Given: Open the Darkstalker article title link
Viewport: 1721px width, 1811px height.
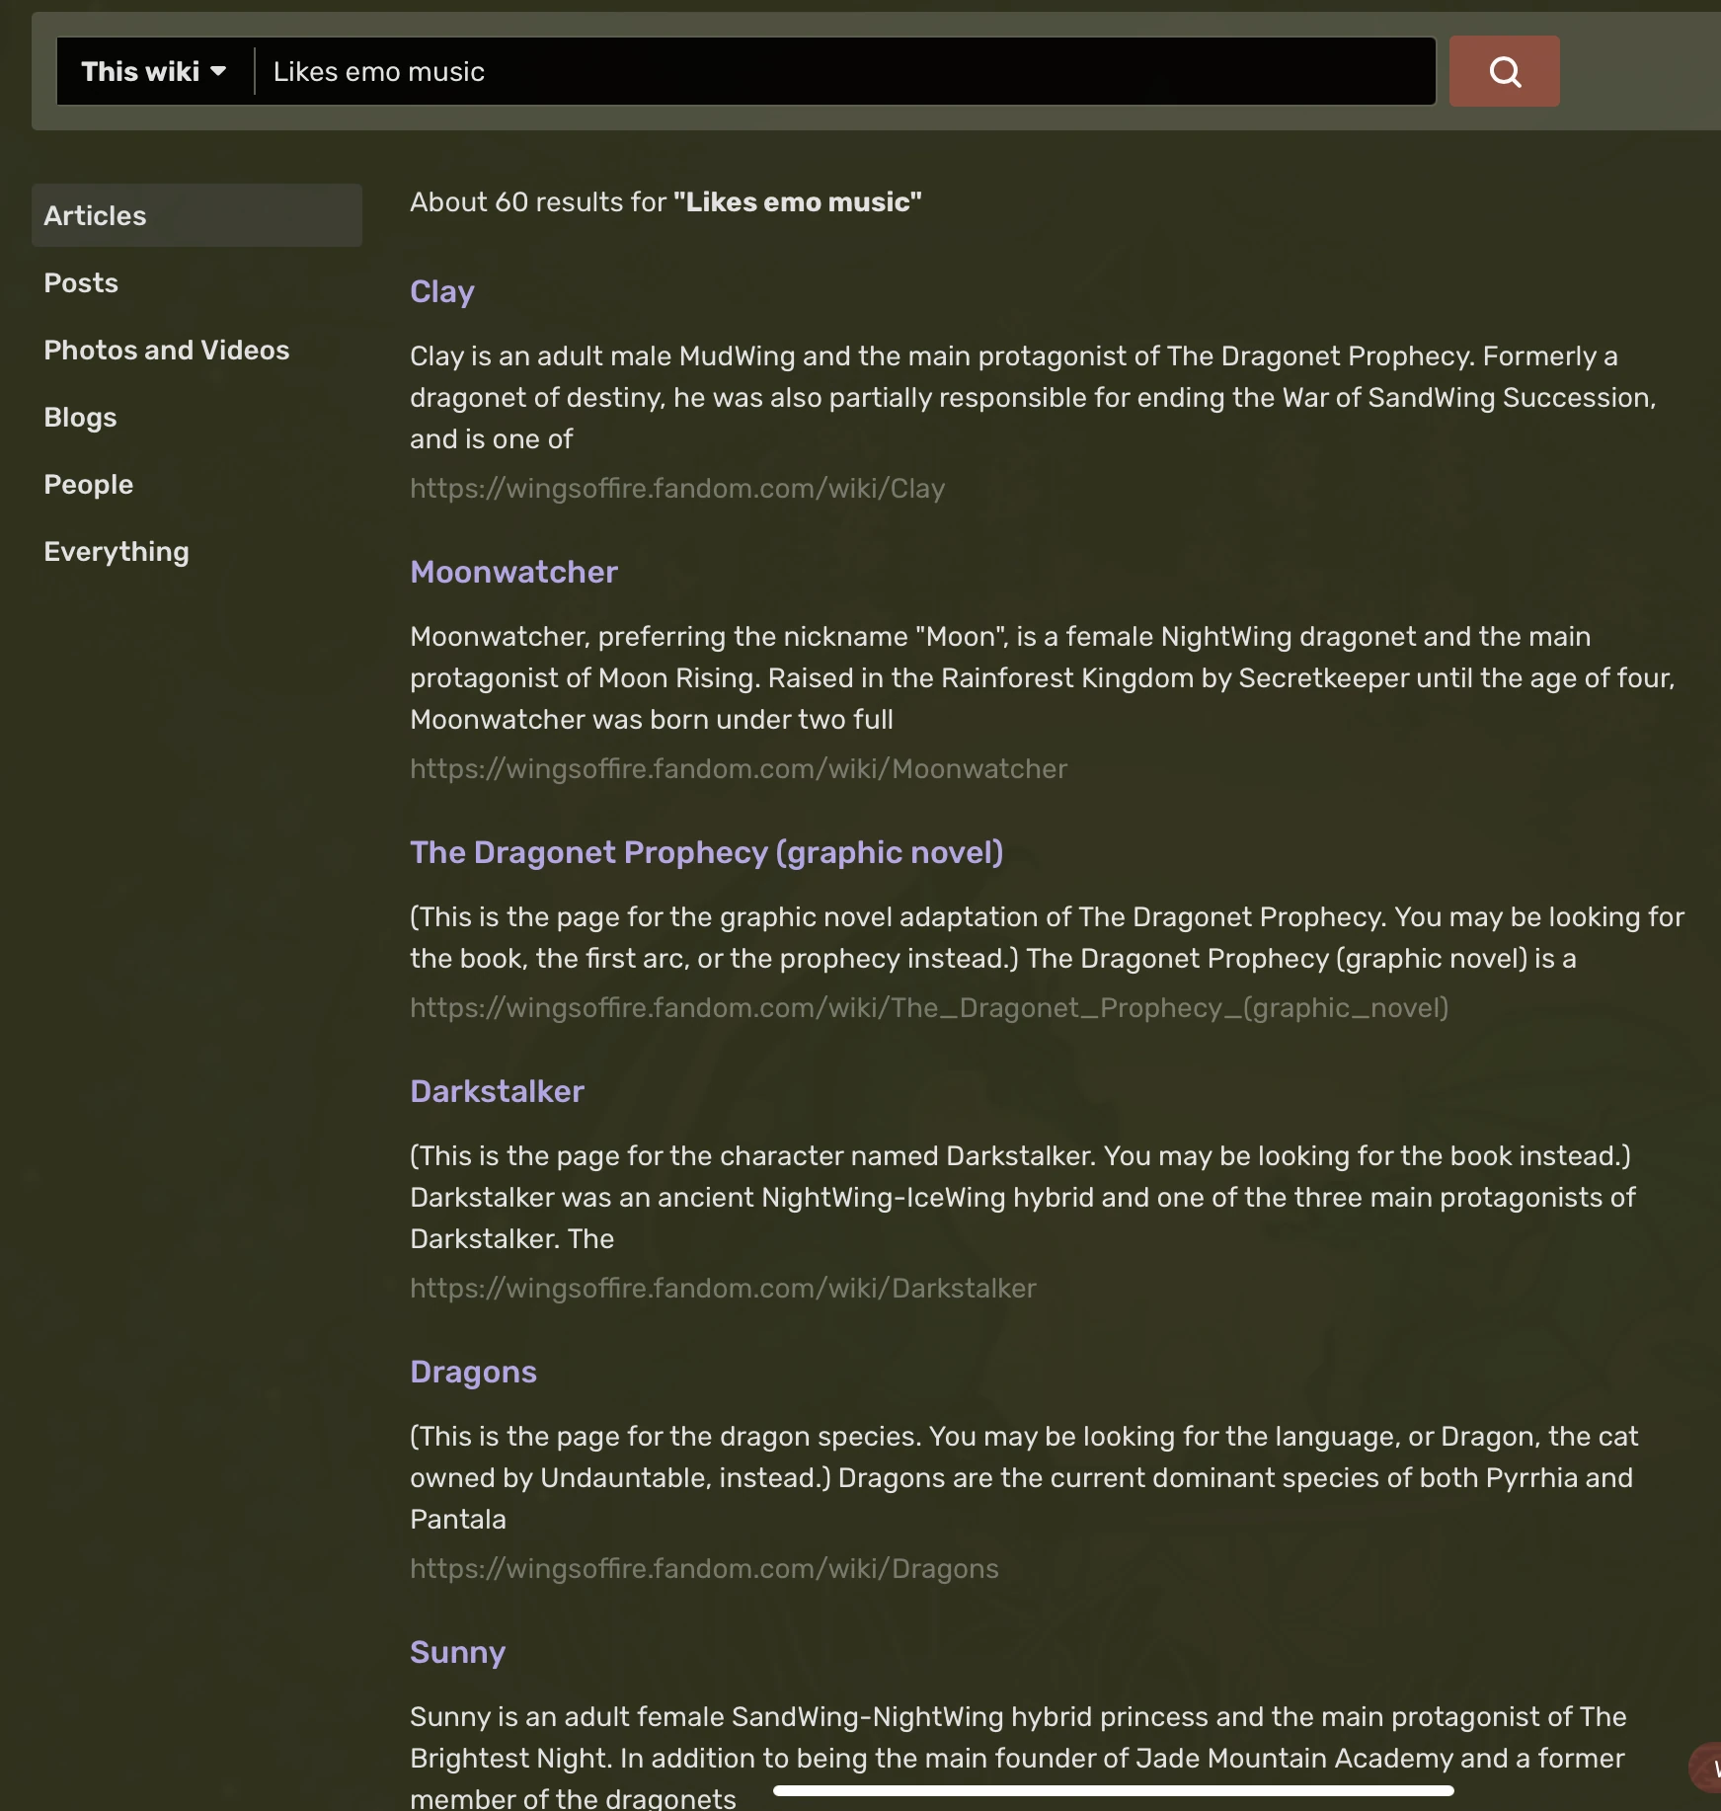Looking at the screenshot, I should [x=497, y=1091].
